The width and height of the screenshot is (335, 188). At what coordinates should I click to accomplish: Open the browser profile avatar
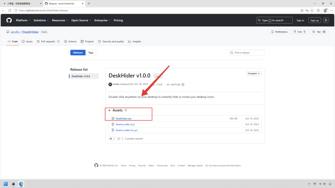(325, 10)
